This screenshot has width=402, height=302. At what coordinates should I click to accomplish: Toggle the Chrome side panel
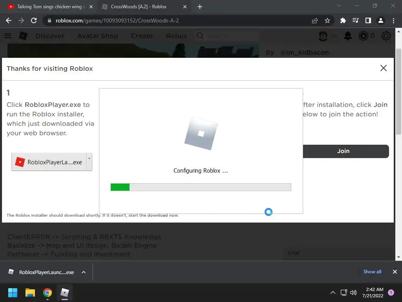pos(368,20)
